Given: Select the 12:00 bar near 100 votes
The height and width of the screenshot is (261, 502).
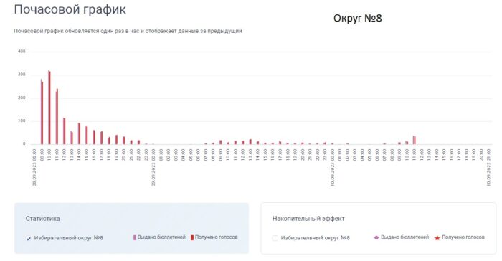Looking at the screenshot, I should 65,131.
